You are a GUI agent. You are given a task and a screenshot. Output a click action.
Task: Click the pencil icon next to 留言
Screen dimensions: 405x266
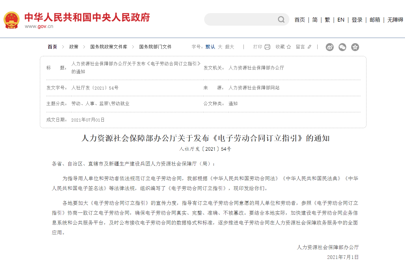[309, 47]
